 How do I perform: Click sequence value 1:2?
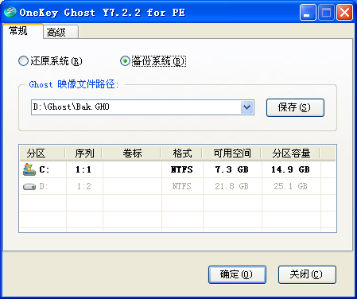coord(83,187)
